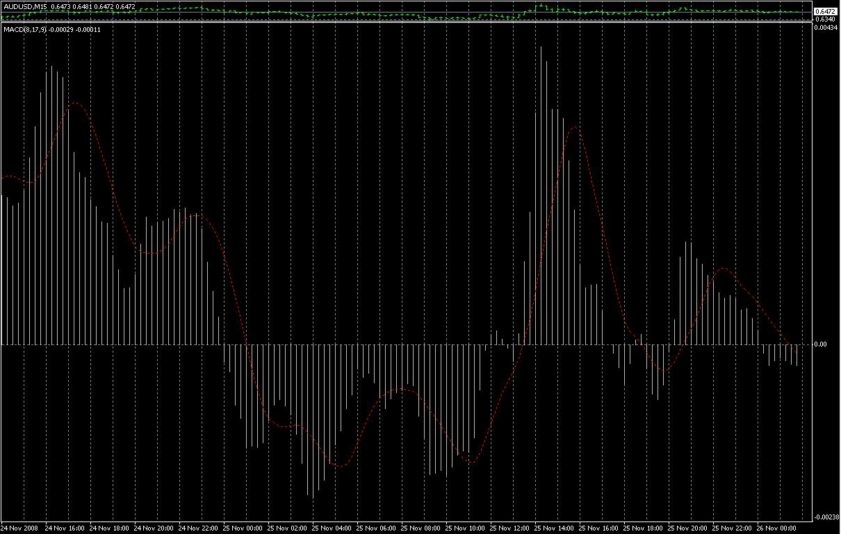The height and width of the screenshot is (534, 841).
Task: Click the 25 Nov 08:00 time label
Action: tap(420, 528)
